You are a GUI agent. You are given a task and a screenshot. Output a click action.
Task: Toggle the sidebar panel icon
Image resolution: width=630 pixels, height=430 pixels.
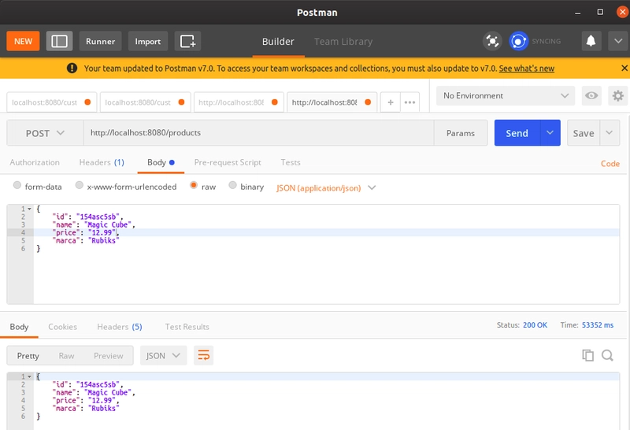click(x=59, y=41)
